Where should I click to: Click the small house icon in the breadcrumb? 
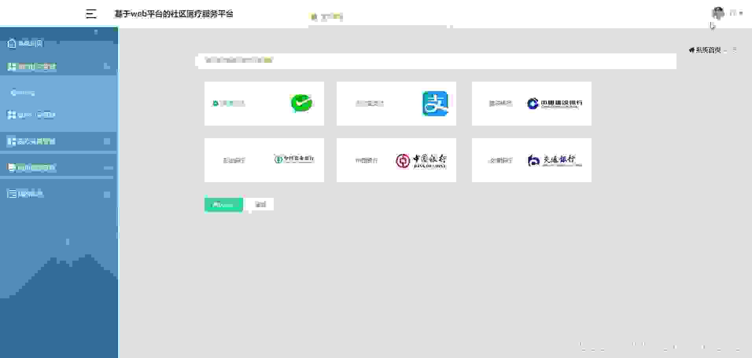pos(691,50)
